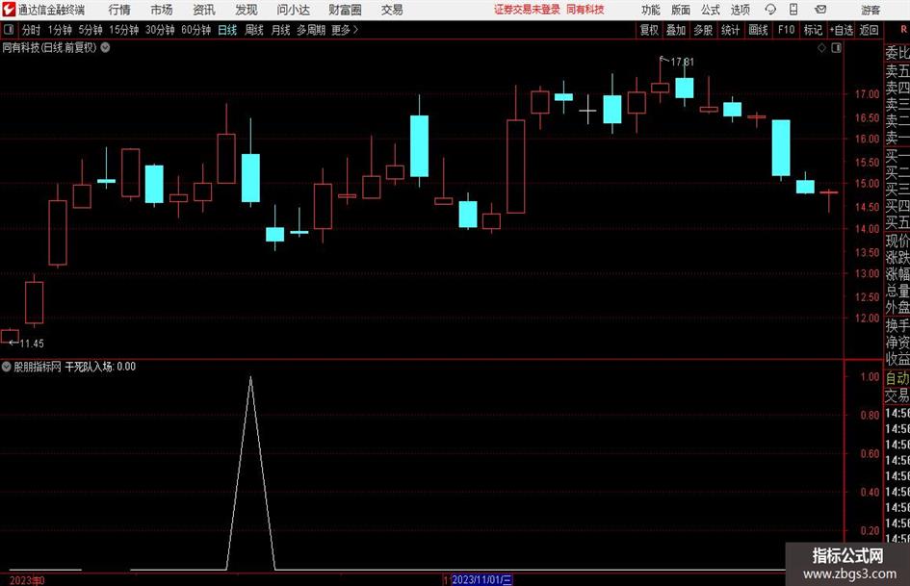
Task: Click the 13.00 price axis label
Action: [x=867, y=273]
